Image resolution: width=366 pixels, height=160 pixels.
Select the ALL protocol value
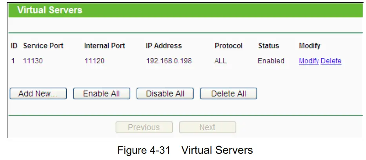click(220, 61)
